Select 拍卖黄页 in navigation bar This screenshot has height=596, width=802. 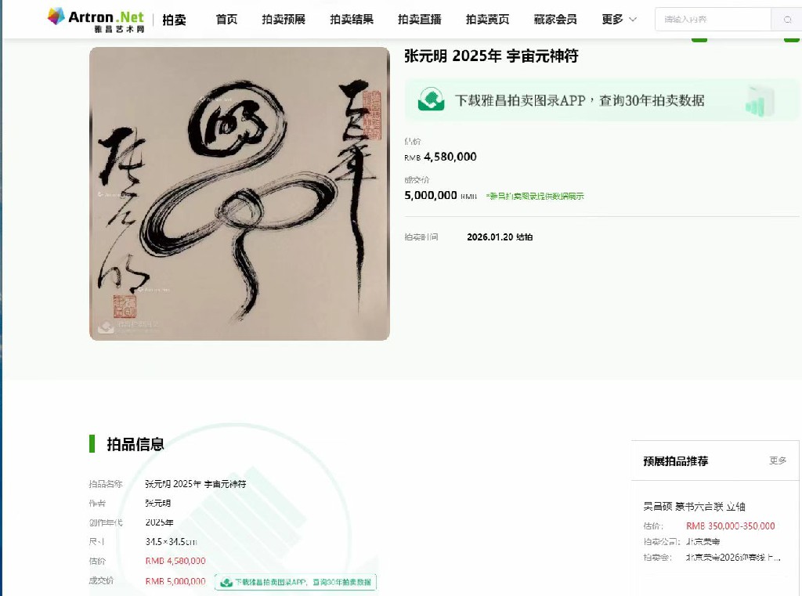487,20
